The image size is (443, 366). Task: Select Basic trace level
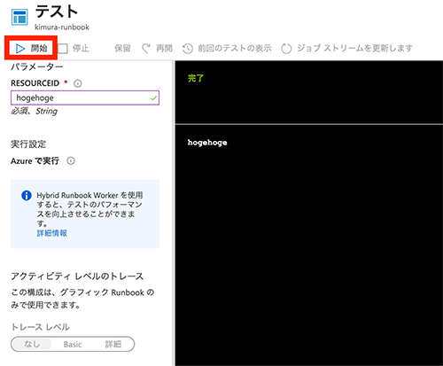point(73,344)
